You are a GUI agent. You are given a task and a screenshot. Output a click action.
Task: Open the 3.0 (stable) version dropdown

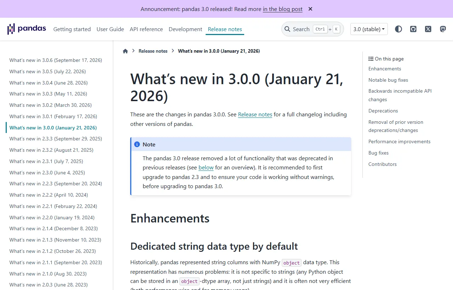tap(369, 29)
